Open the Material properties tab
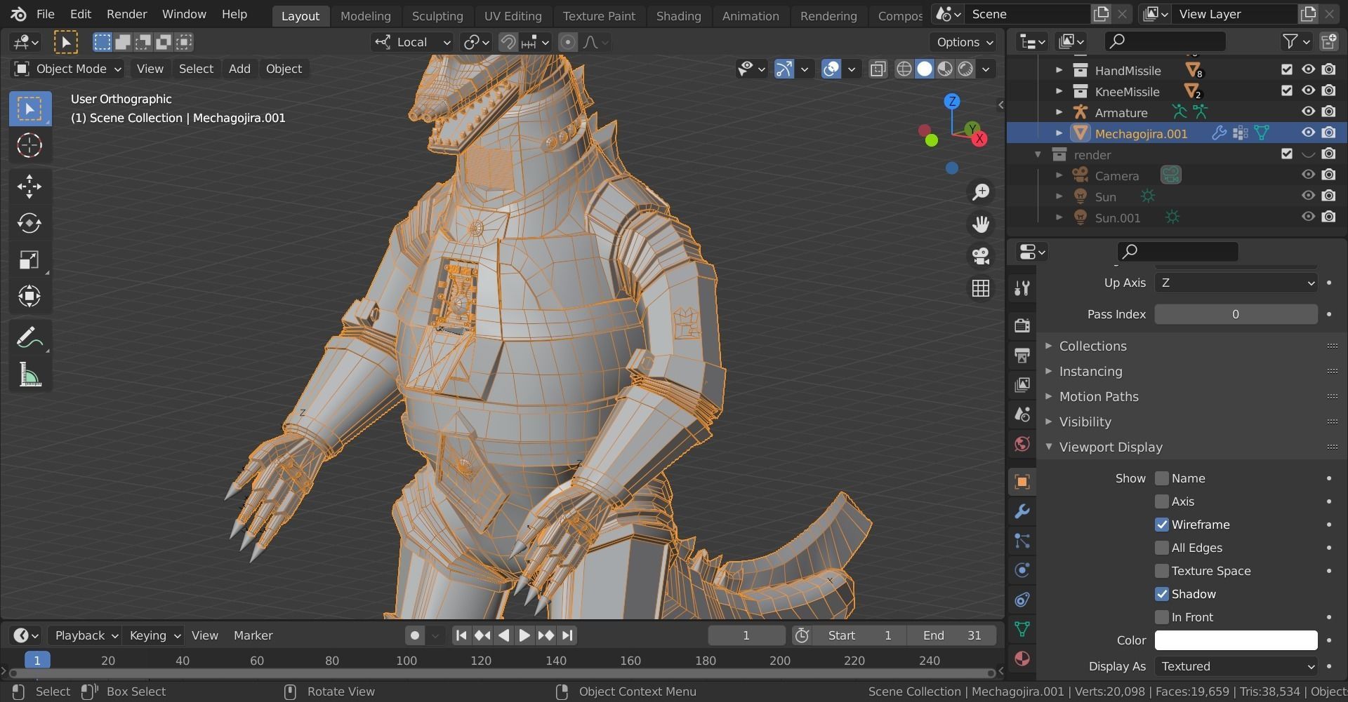 [x=1022, y=659]
